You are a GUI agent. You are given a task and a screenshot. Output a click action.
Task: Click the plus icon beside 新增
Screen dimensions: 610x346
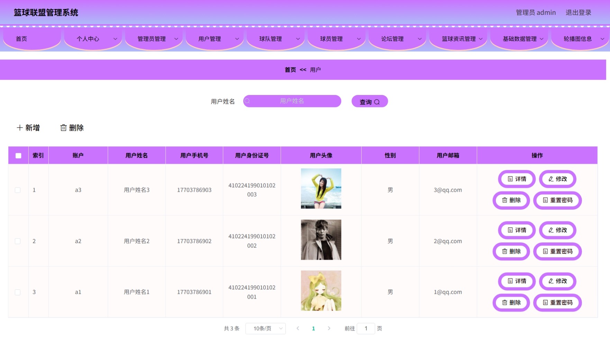click(20, 128)
